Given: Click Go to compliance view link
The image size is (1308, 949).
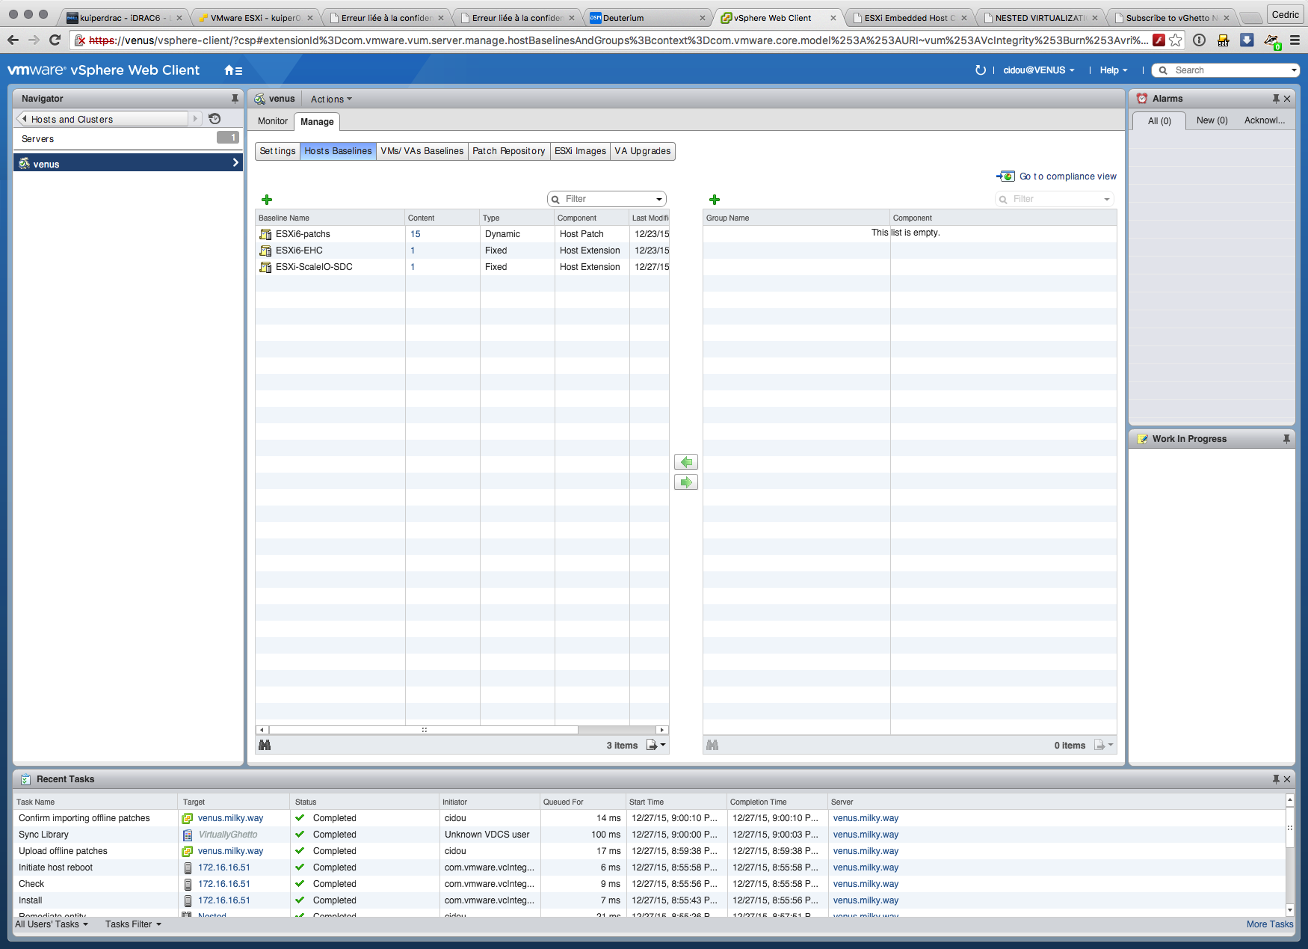Looking at the screenshot, I should tap(1067, 176).
